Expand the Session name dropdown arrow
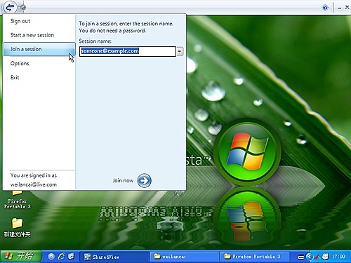Image resolution: width=351 pixels, height=263 pixels. (x=180, y=51)
